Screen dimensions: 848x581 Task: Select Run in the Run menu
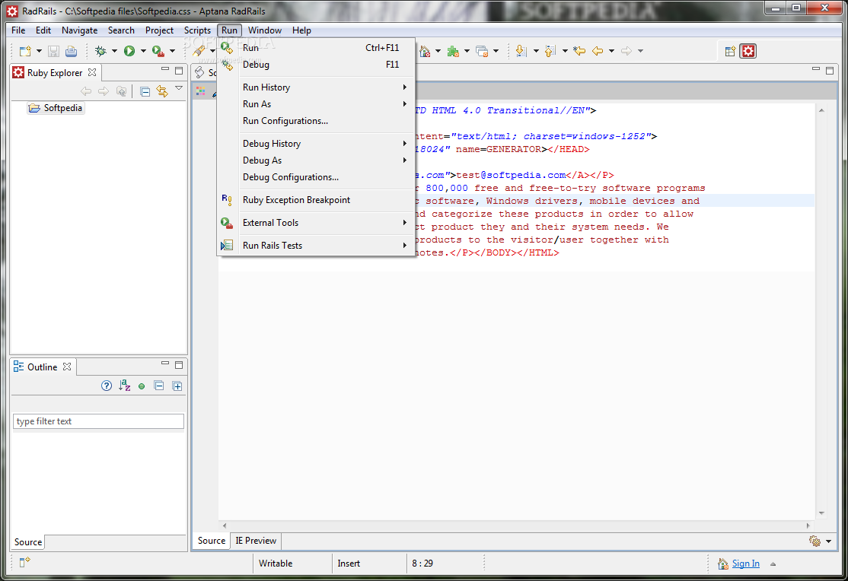(x=316, y=48)
